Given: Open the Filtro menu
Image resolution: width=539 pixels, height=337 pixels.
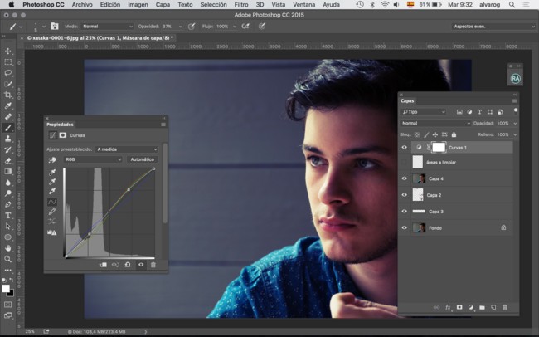Looking at the screenshot, I should point(240,5).
